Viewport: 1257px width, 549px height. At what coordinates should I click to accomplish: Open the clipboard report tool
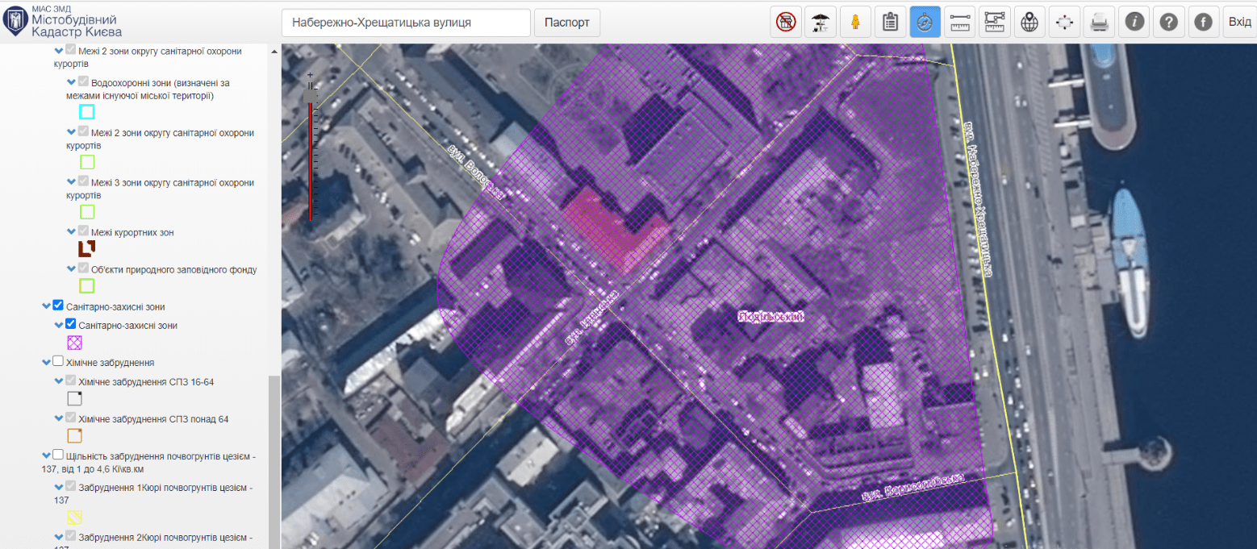pos(890,23)
